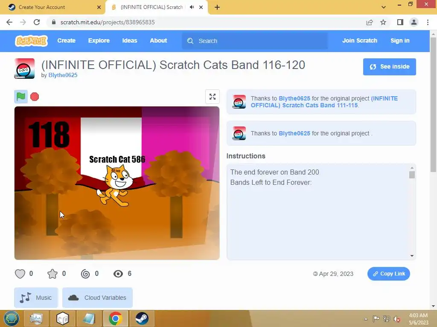This screenshot has width=437, height=327.
Task: Click the Cloud Variables chip
Action: [x=97, y=298]
